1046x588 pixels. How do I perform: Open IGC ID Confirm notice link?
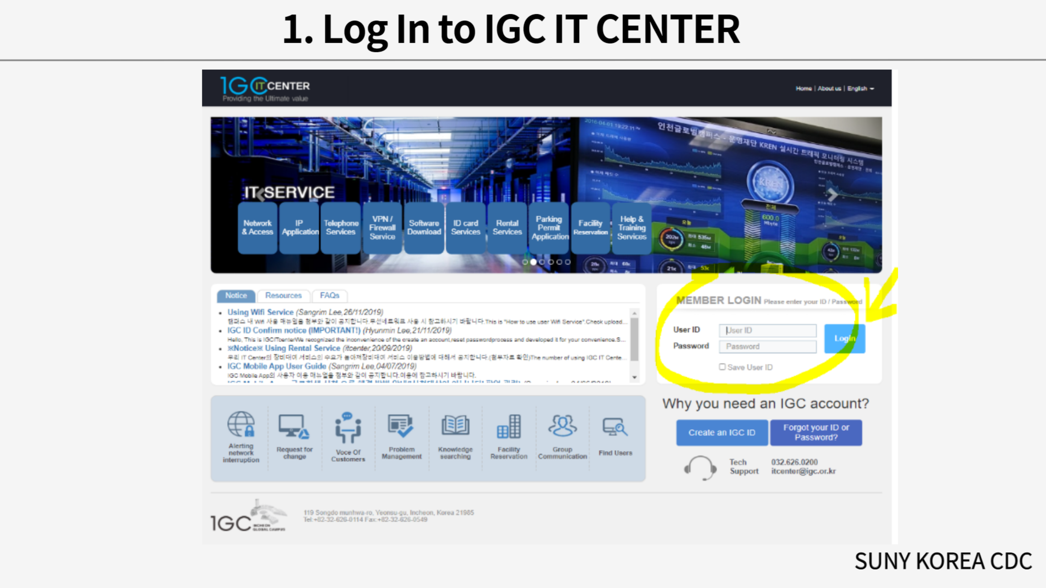point(294,330)
